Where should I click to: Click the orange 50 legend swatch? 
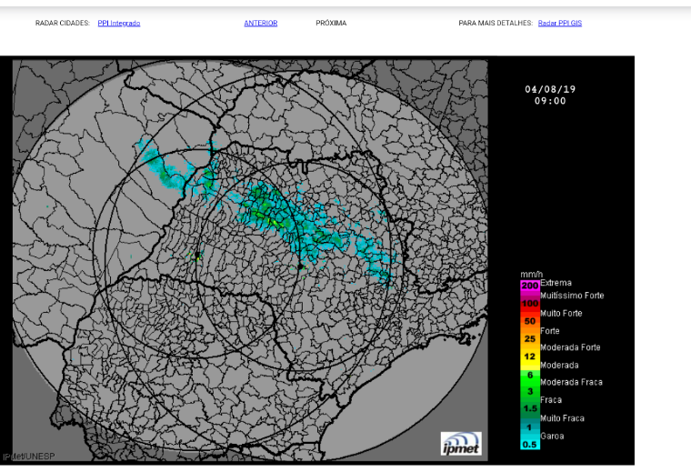(530, 321)
